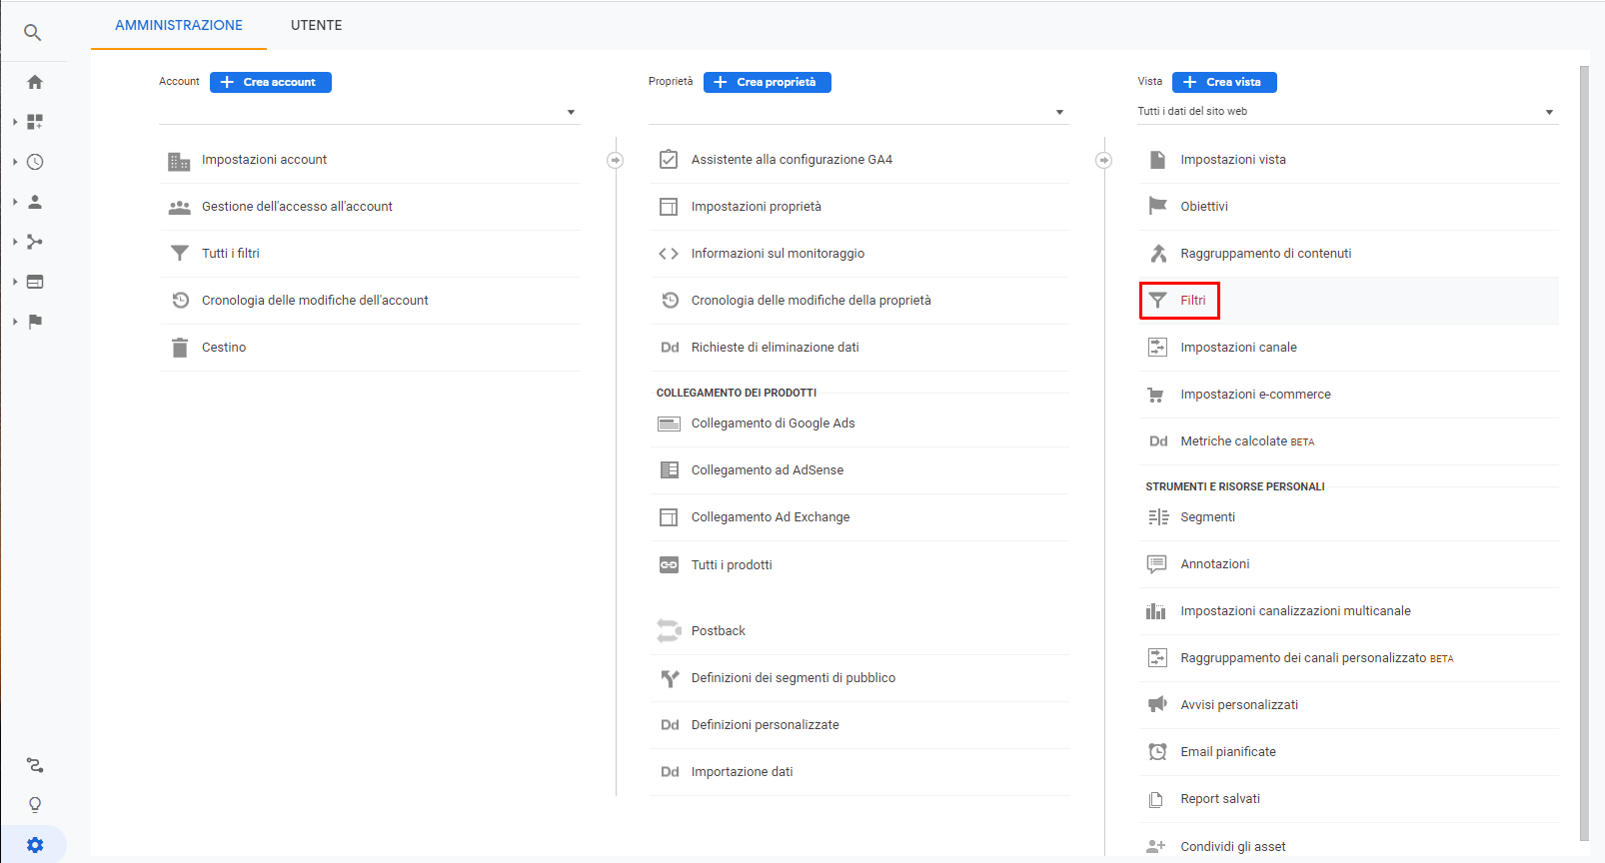Open Behavior window icon in sidebar
This screenshot has height=863, width=1605.
click(35, 282)
